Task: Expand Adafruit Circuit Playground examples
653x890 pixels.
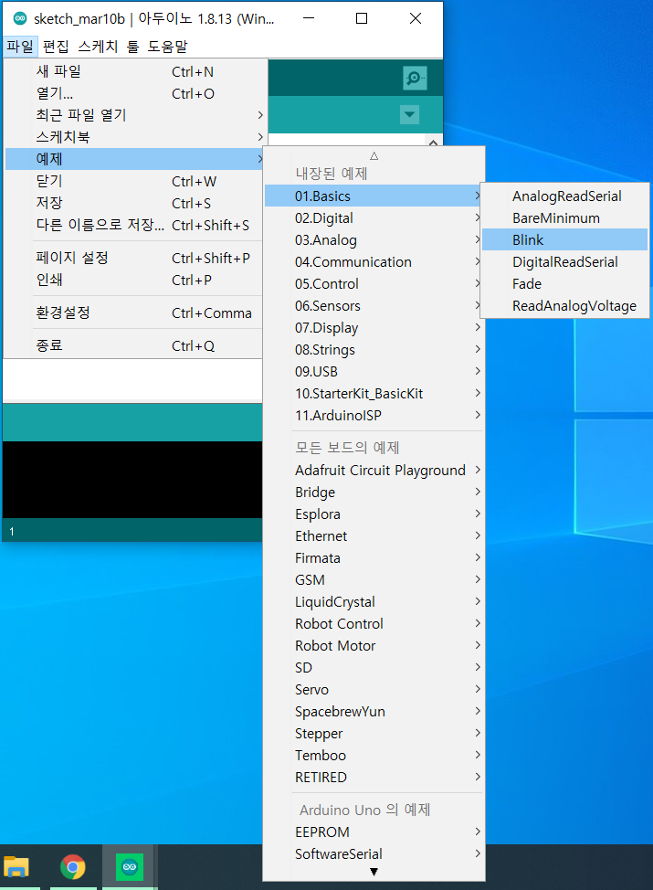Action: pyautogui.click(x=374, y=470)
